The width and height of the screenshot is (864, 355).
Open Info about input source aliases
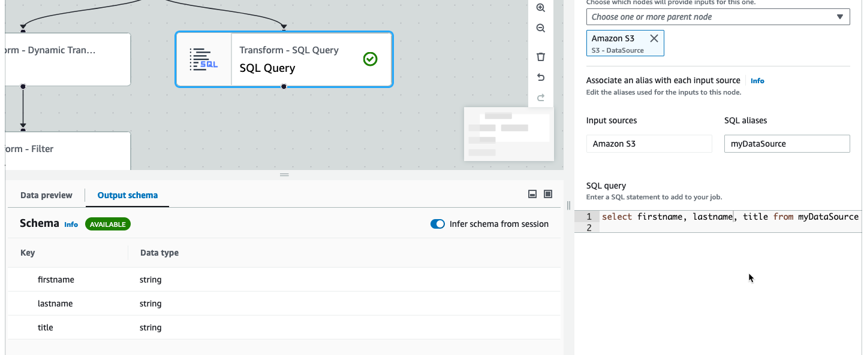click(x=757, y=80)
